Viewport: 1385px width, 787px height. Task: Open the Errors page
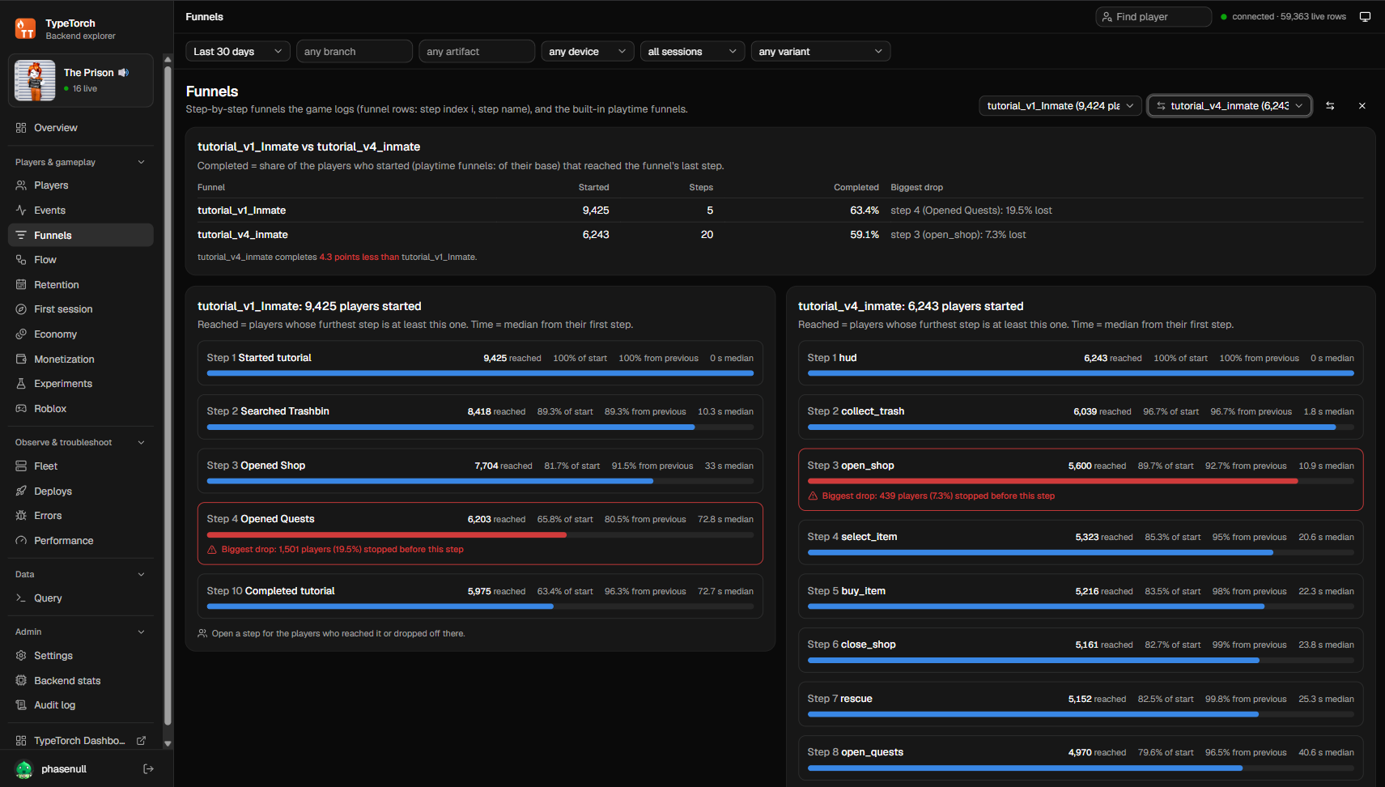click(x=81, y=516)
